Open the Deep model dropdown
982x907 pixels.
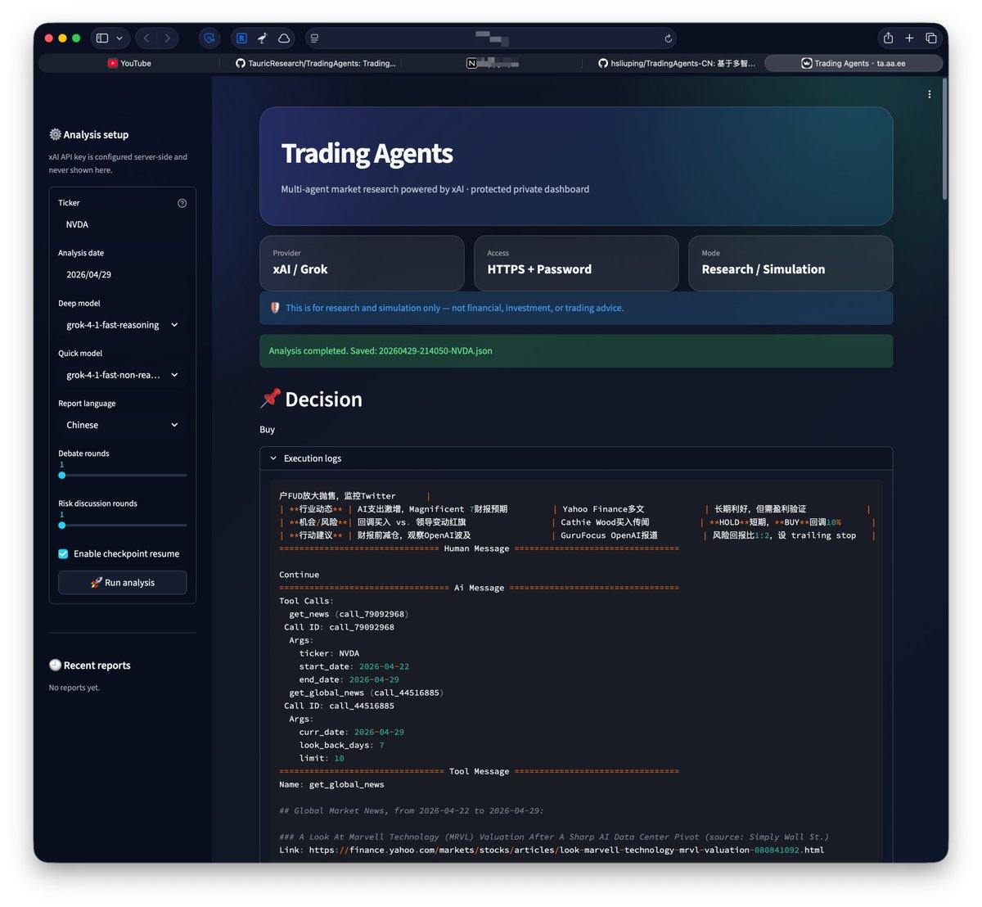[123, 325]
